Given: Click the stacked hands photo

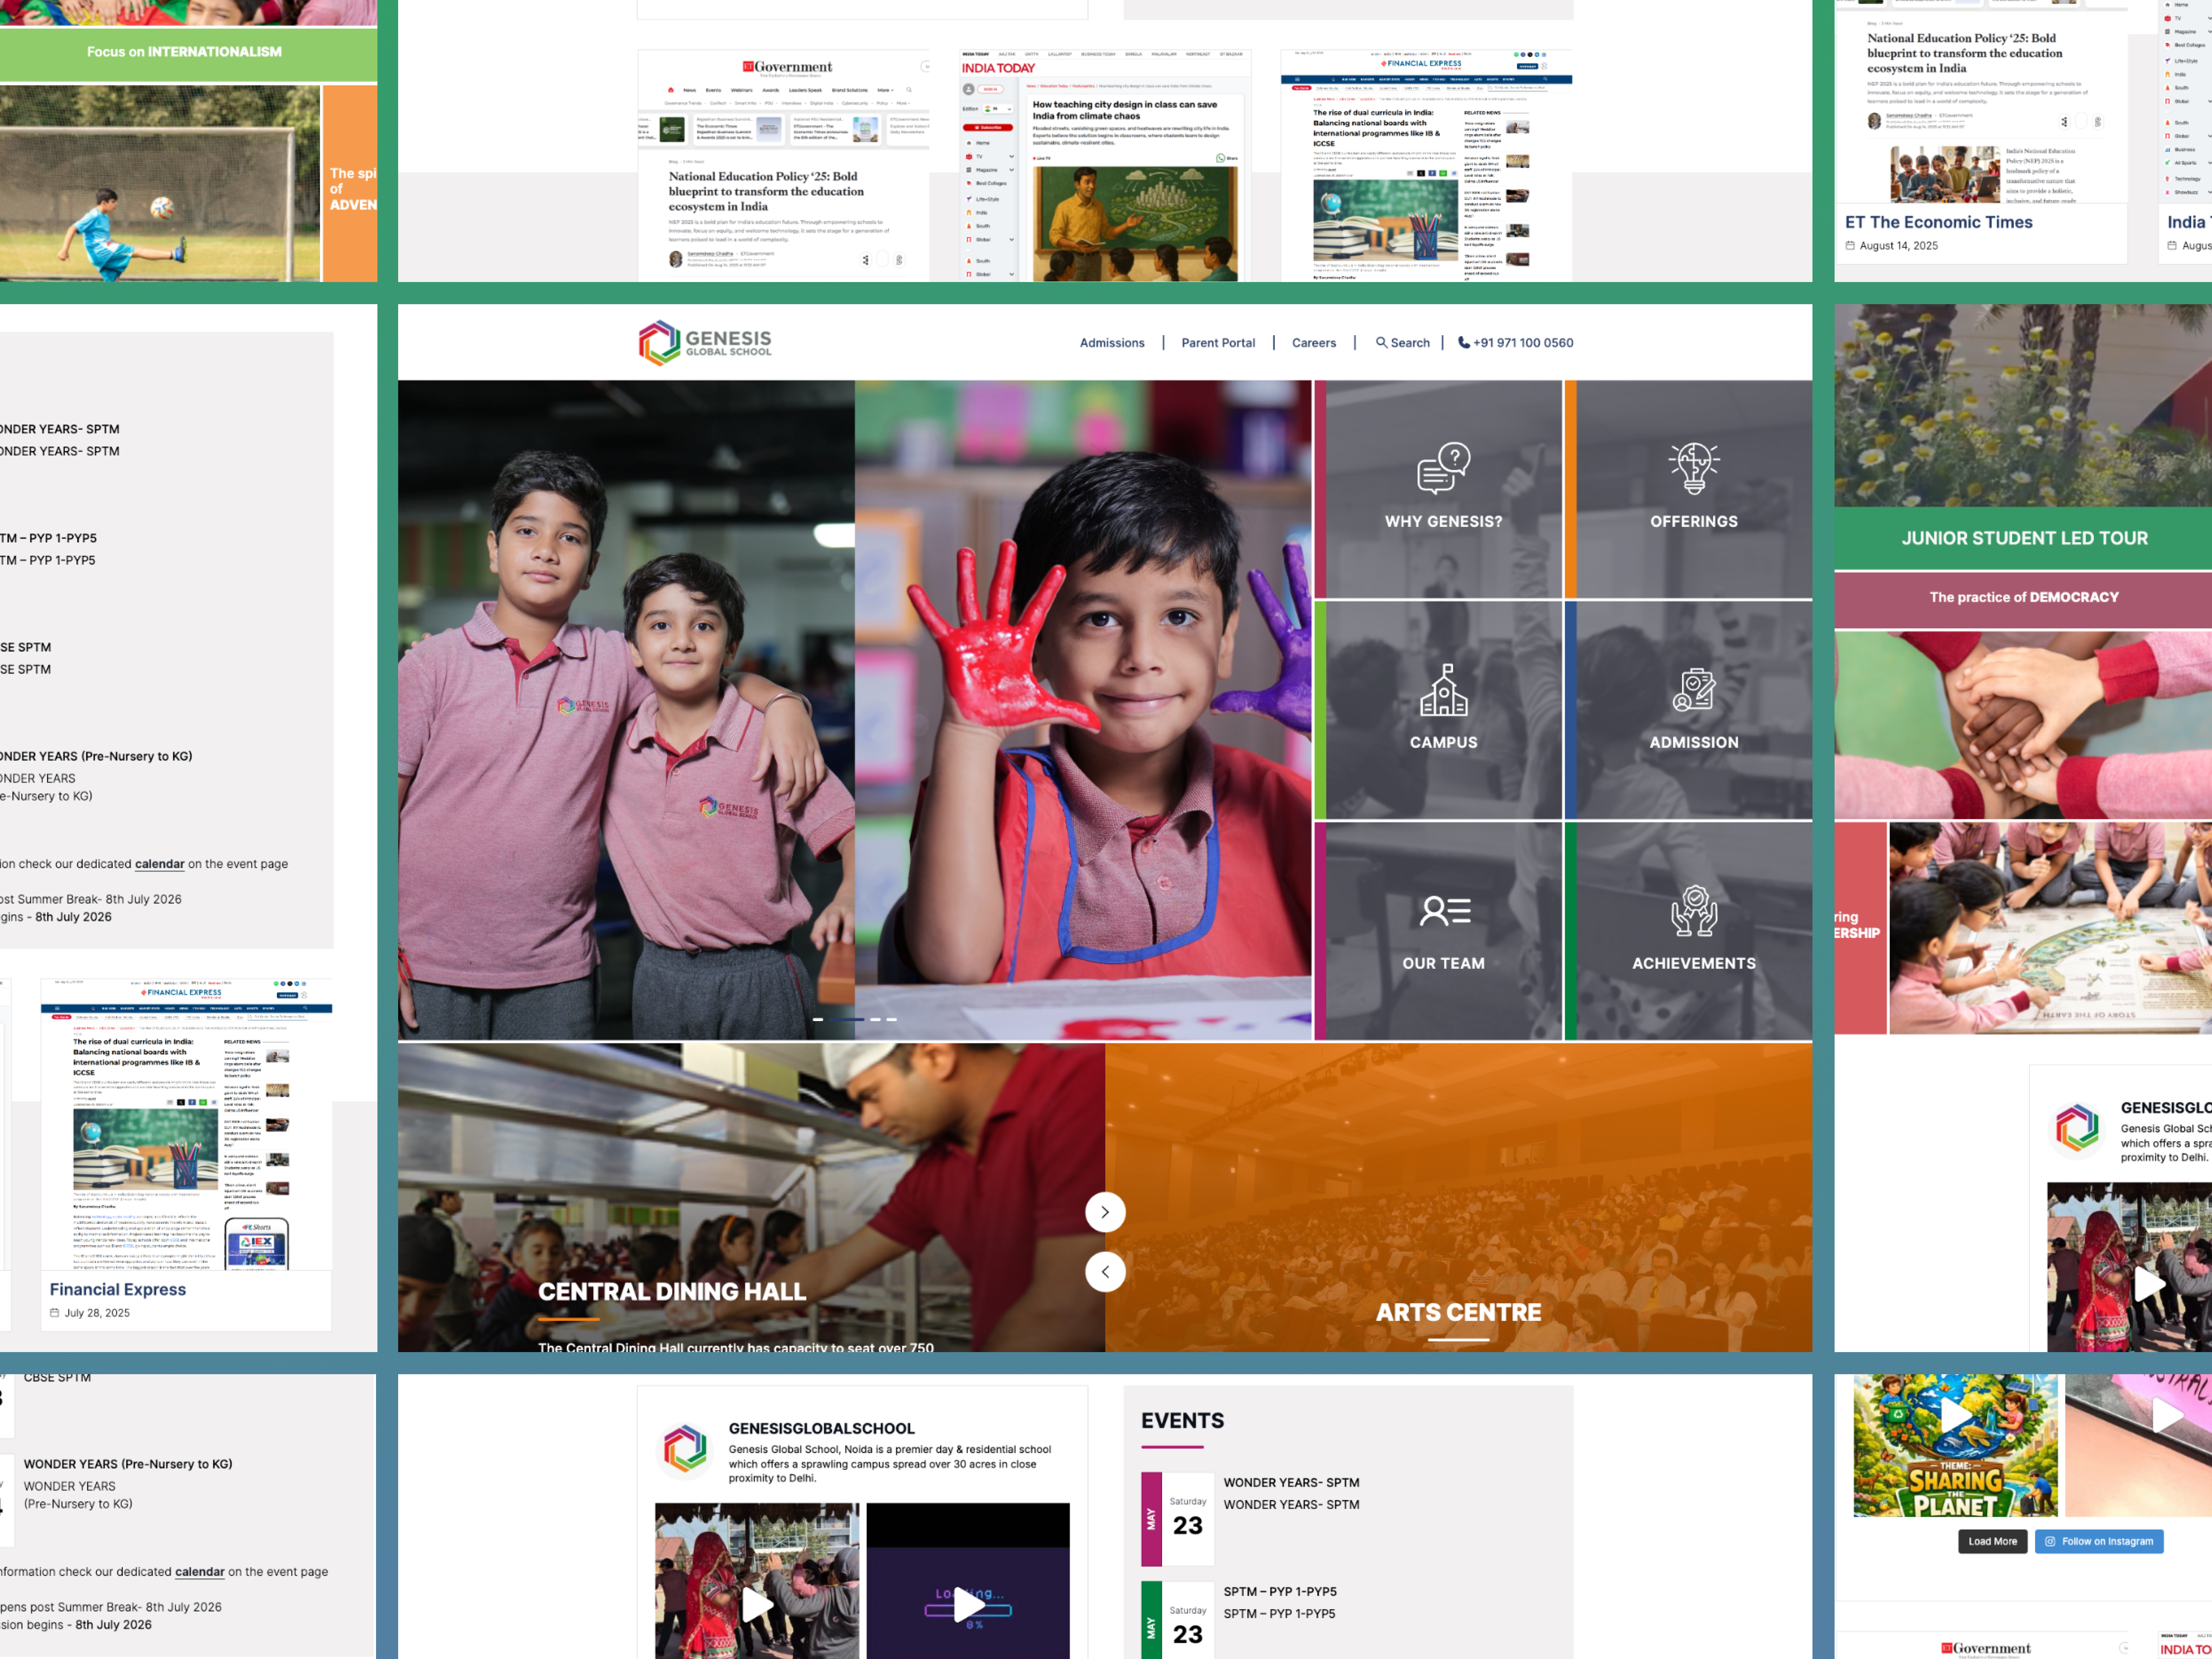Looking at the screenshot, I should click(2023, 725).
